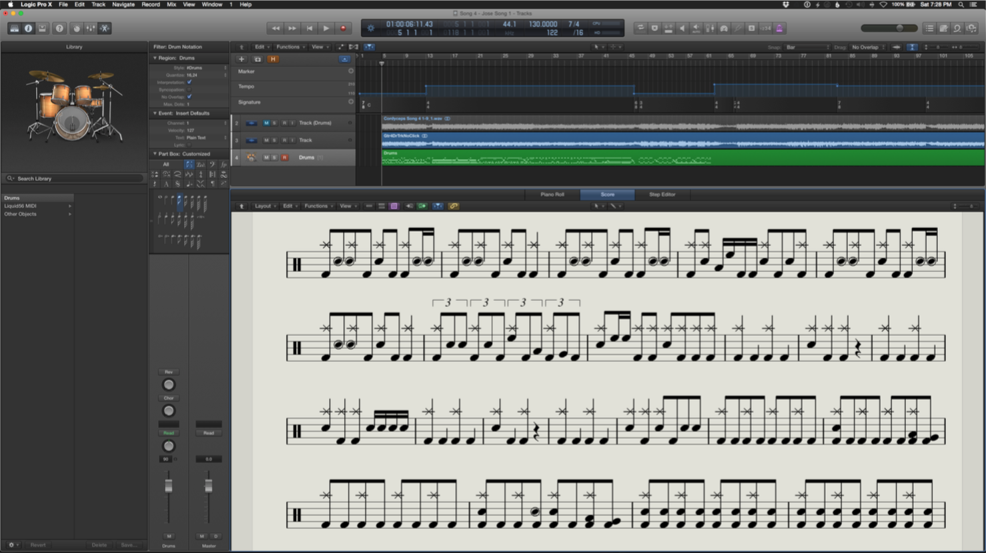Screen dimensions: 986x553
Task: Click the Save button below the Library
Action: (x=128, y=545)
